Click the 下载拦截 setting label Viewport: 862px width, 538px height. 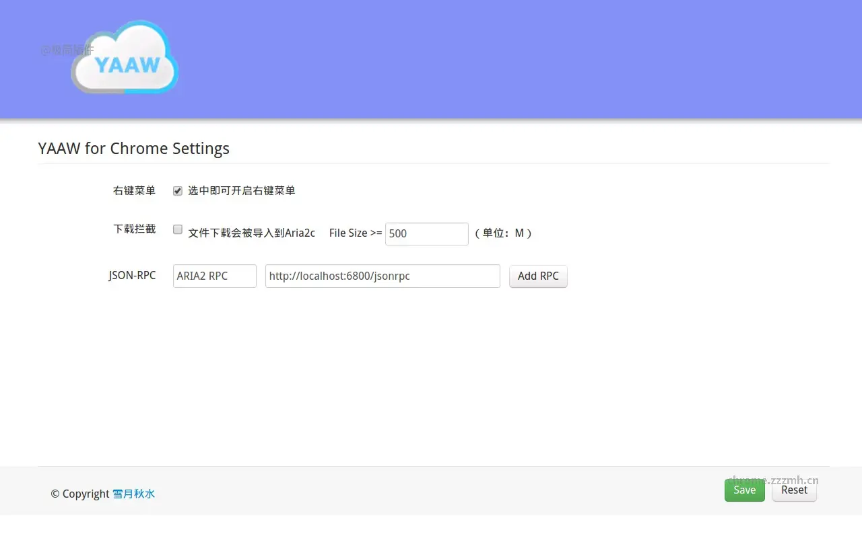(x=134, y=229)
